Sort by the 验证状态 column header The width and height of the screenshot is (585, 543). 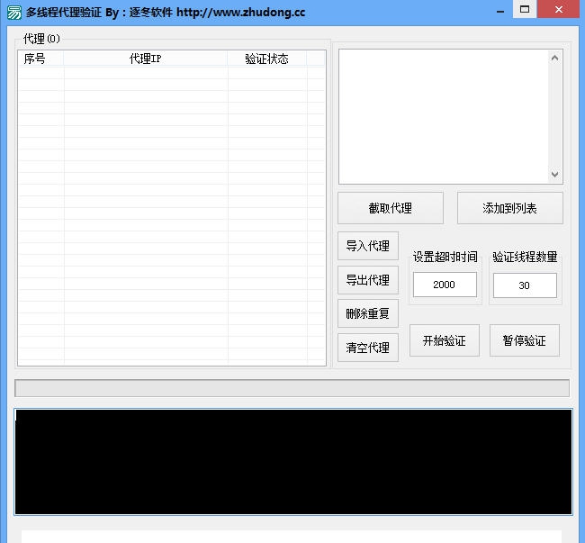pos(267,59)
